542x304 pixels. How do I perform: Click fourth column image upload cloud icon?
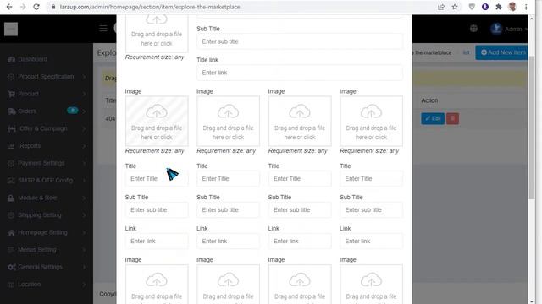[x=371, y=111]
